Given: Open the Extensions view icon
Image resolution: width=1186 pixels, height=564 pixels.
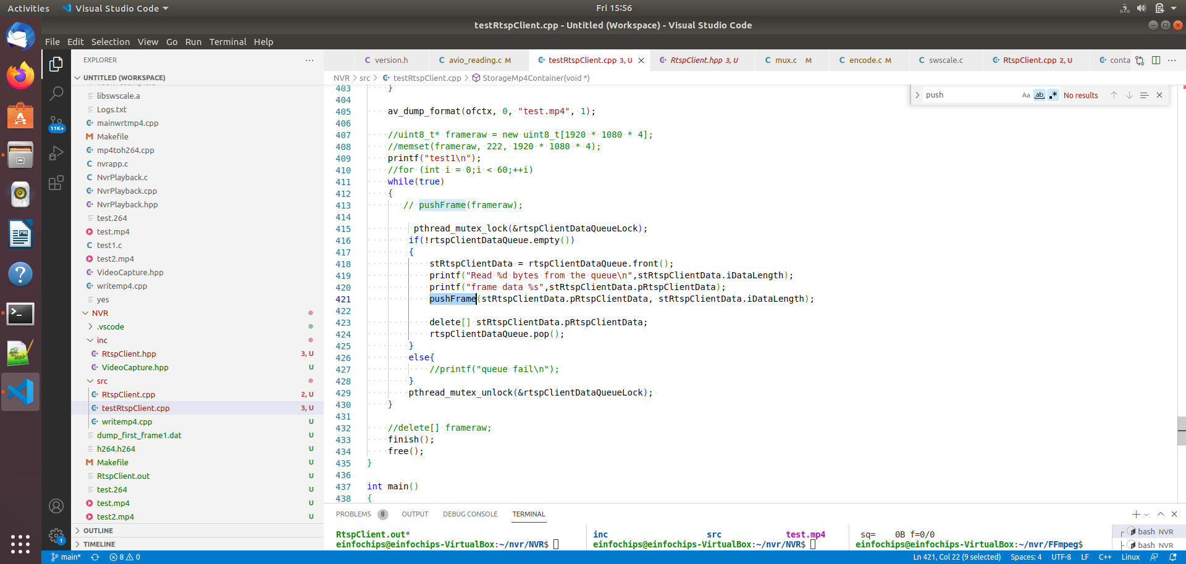Looking at the screenshot, I should click(56, 183).
